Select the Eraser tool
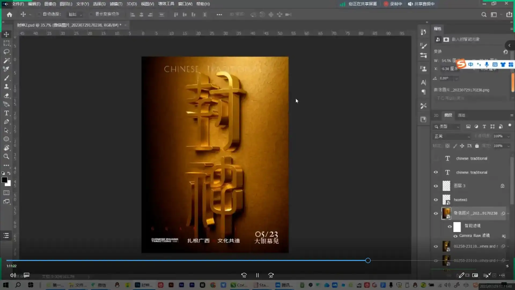515x290 pixels. coord(6,96)
